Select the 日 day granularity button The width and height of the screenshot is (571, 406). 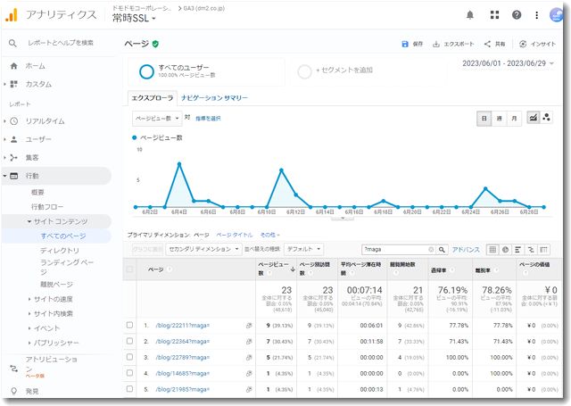(484, 119)
